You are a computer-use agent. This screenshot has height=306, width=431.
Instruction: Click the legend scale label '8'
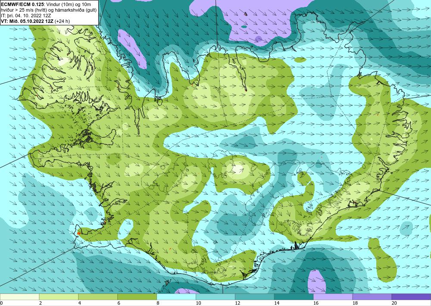pyautogui.click(x=158, y=303)
